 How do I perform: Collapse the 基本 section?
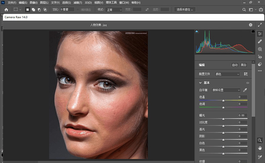[x=201, y=83]
